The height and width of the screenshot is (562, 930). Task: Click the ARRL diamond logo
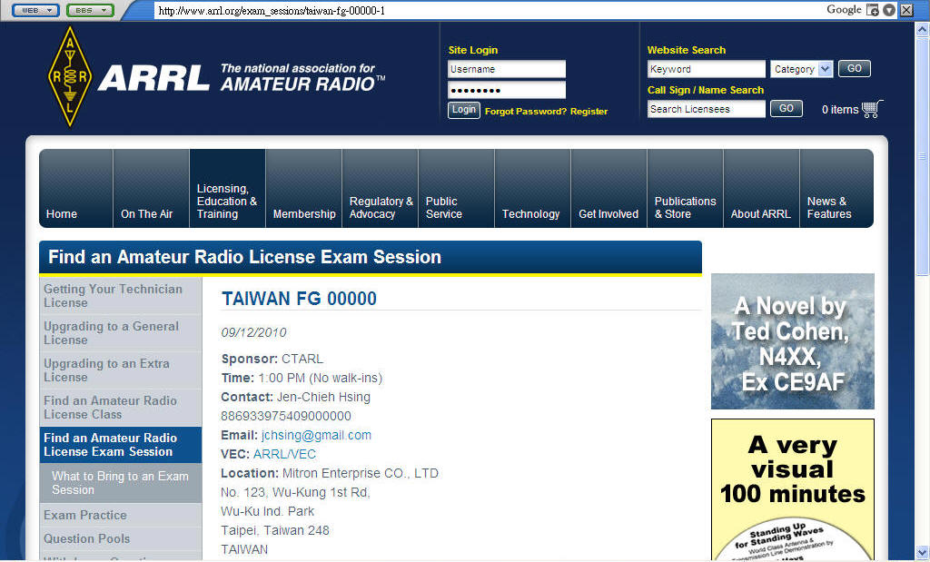[x=70, y=76]
